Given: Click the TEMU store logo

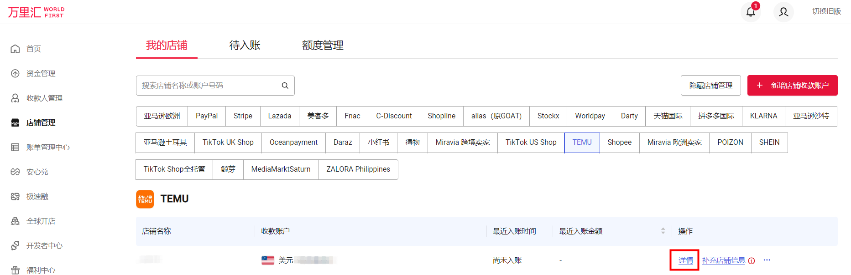Looking at the screenshot, I should click(145, 199).
